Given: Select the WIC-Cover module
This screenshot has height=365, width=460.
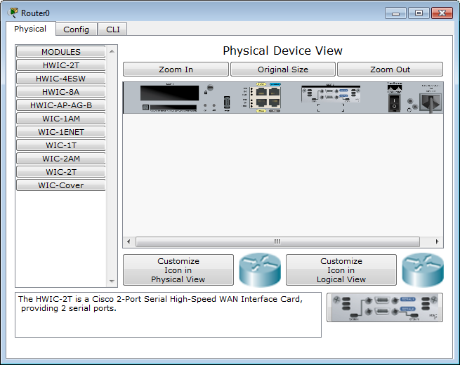Looking at the screenshot, I should click(x=61, y=185).
